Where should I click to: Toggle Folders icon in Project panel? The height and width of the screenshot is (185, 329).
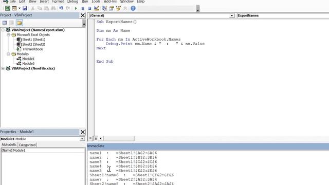coord(20,23)
